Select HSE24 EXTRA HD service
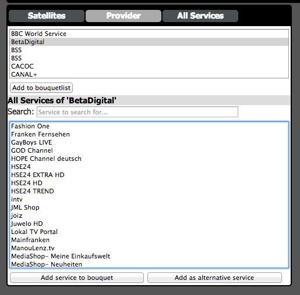Viewport: 300px width, 295px height. (x=149, y=175)
